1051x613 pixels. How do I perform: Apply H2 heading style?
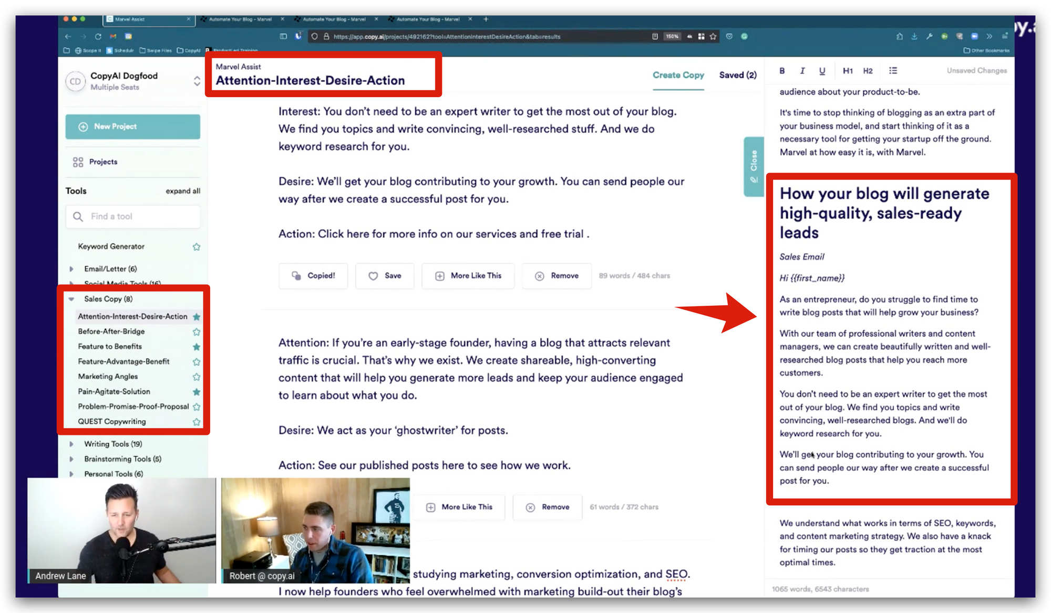868,70
